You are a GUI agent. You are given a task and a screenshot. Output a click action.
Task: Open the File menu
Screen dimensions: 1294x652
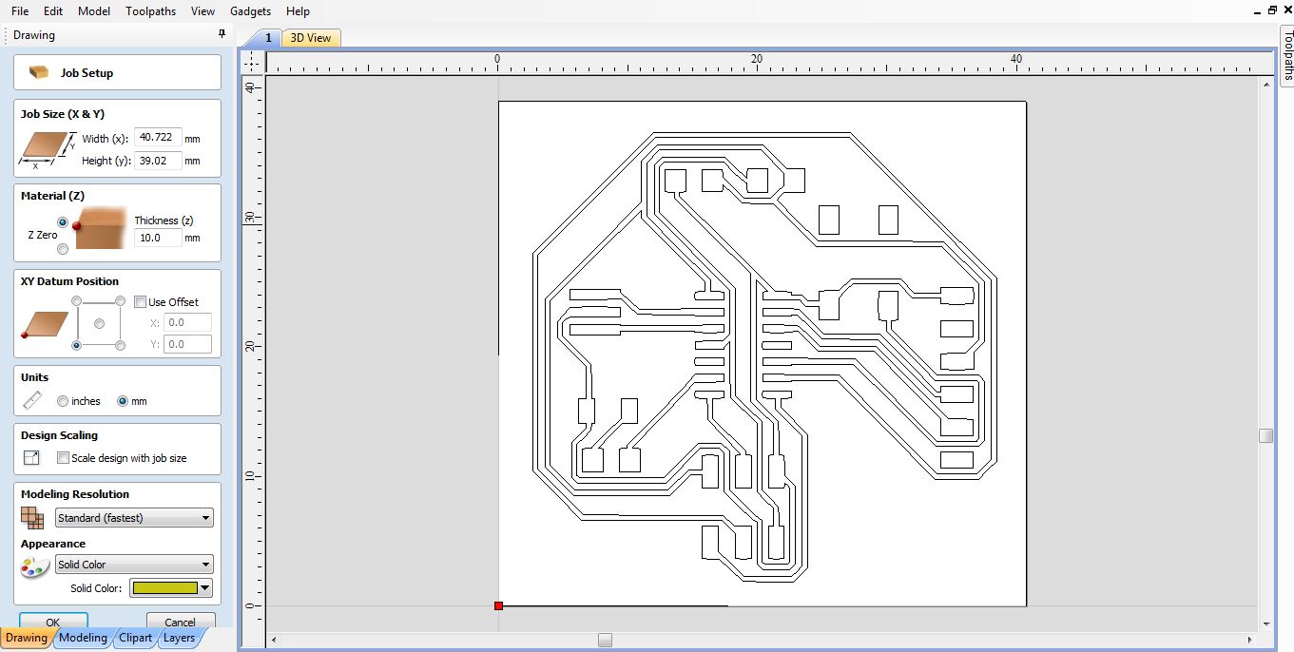[x=20, y=10]
